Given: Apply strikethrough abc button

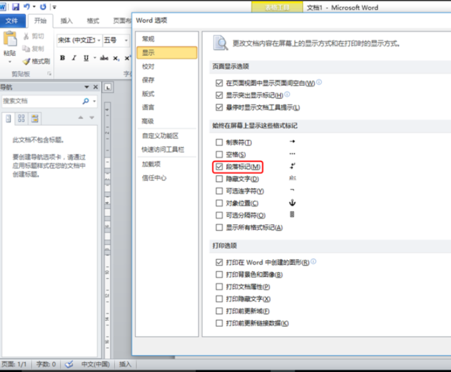Looking at the screenshot, I should point(104,58).
